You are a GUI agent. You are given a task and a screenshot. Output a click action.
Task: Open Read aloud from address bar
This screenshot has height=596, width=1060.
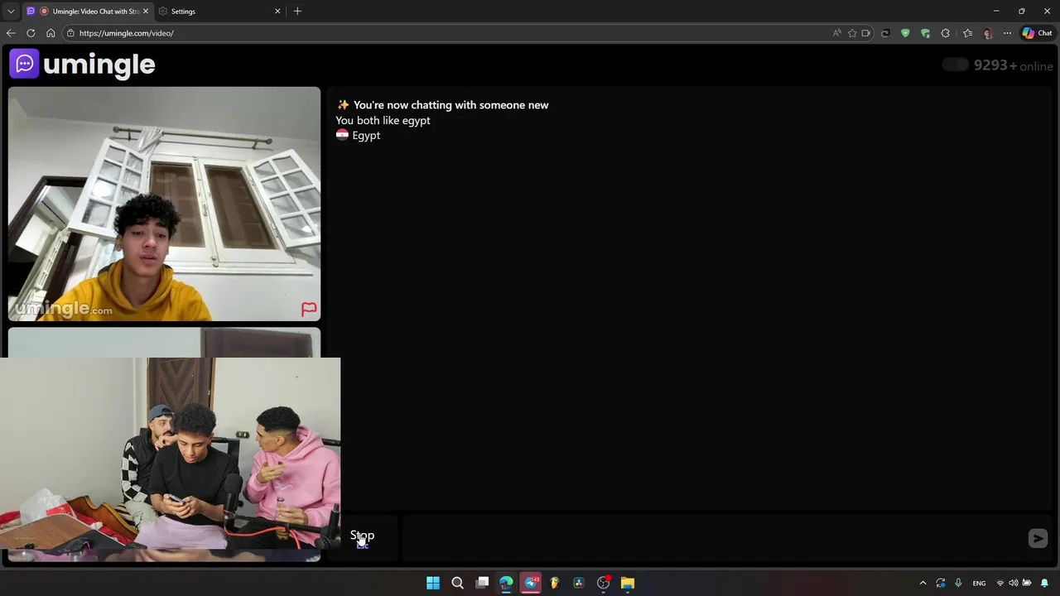pos(837,33)
